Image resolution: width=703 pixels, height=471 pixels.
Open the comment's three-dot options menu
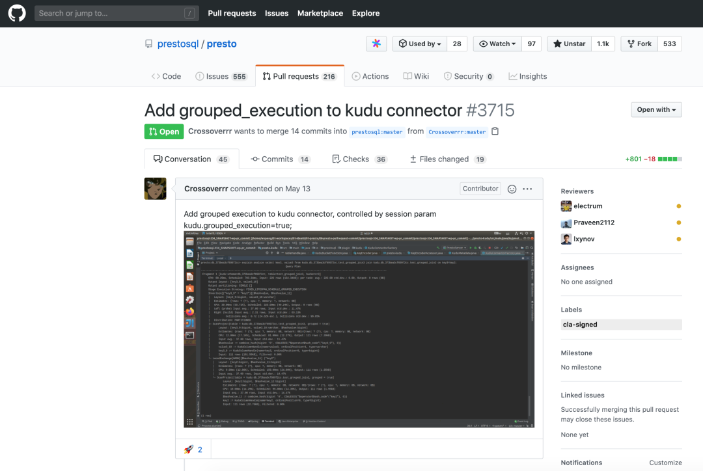pos(527,189)
